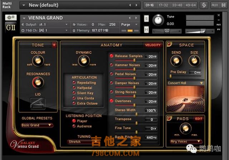Screen dimensions: 229x160
Task: Toggle Hammer Noises LED
Action: [111, 65]
